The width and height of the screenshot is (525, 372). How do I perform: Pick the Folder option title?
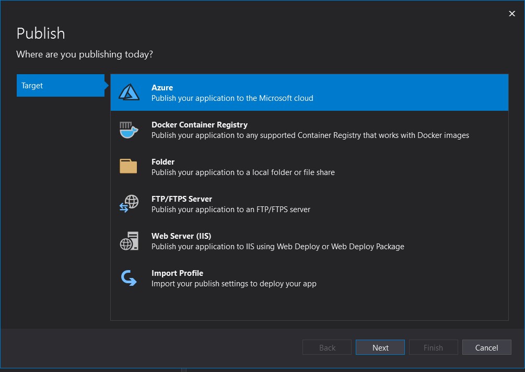[x=162, y=162]
